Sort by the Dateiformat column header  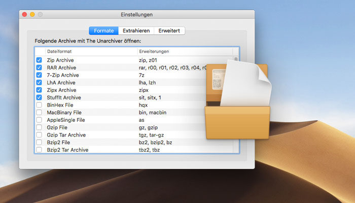91,51
